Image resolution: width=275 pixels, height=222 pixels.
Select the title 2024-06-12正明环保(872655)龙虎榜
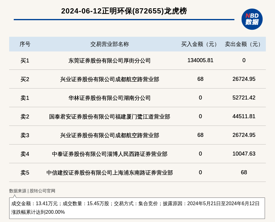(x=124, y=11)
